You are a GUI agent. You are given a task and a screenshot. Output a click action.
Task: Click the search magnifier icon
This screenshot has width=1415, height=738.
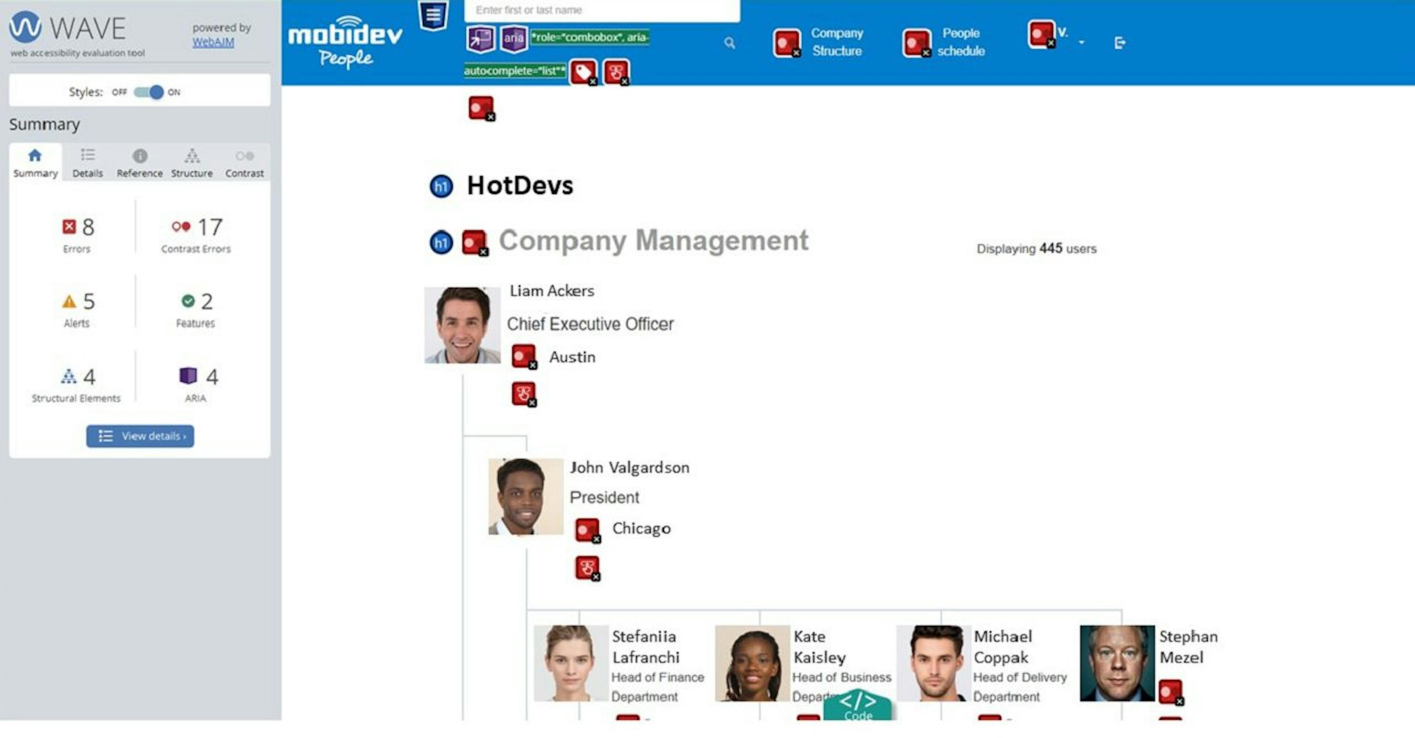pyautogui.click(x=730, y=42)
